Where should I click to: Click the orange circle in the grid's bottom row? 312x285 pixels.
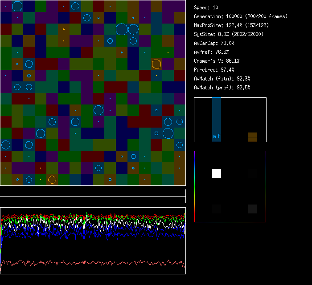(x=52, y=180)
